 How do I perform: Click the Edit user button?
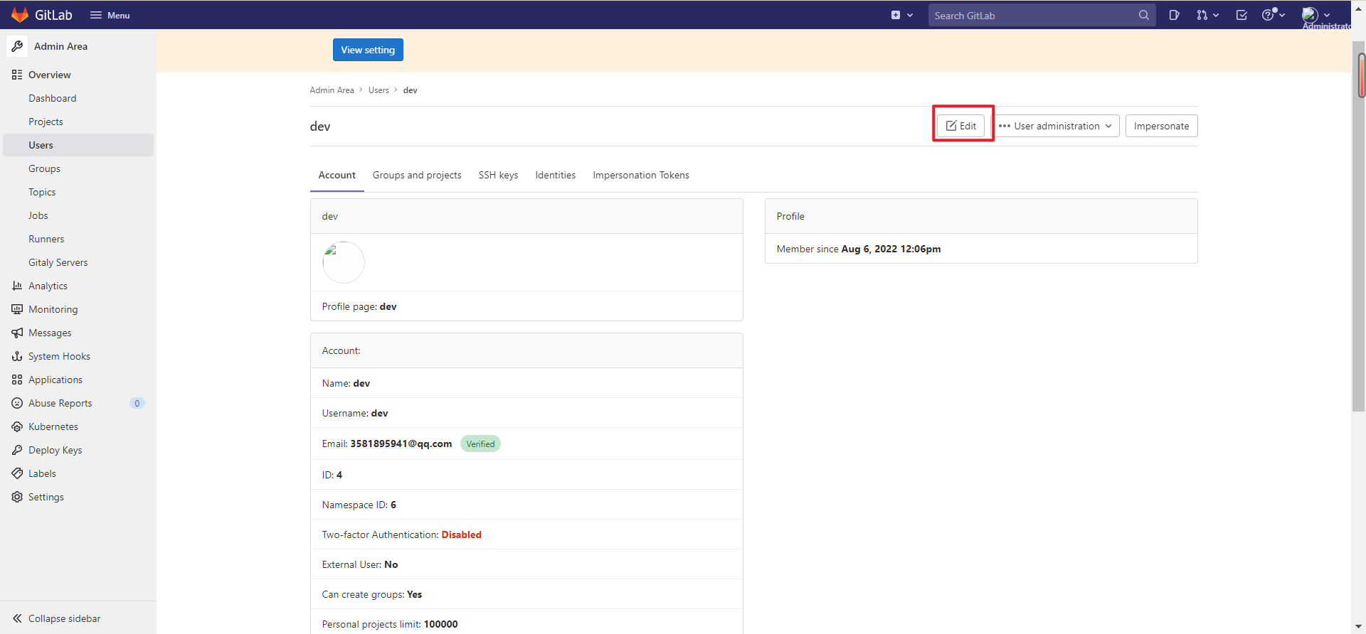pyautogui.click(x=960, y=126)
